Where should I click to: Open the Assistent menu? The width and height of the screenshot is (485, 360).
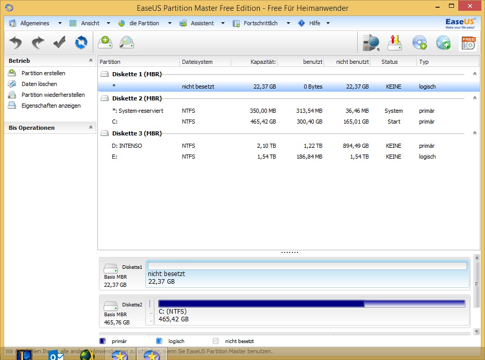202,23
